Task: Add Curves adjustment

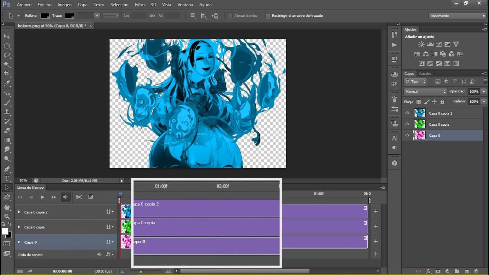Action: (439, 44)
